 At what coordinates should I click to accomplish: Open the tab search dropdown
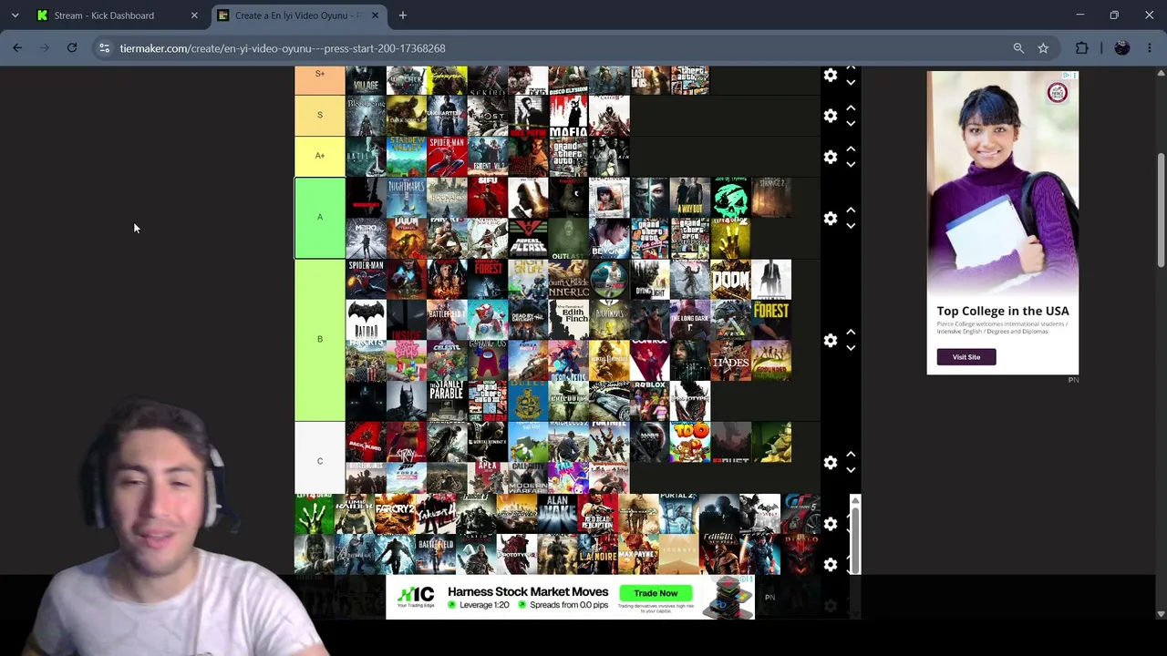tap(15, 15)
